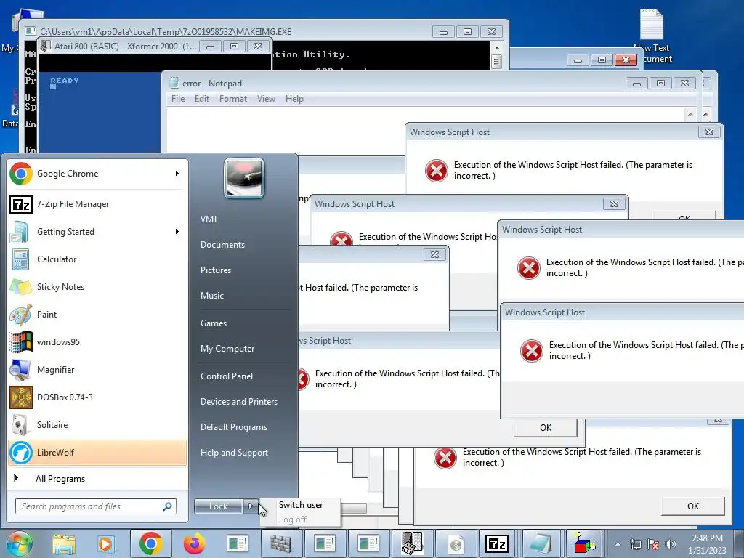Open Notepad Edit menu
Viewport: 744px width, 558px height.
click(202, 99)
